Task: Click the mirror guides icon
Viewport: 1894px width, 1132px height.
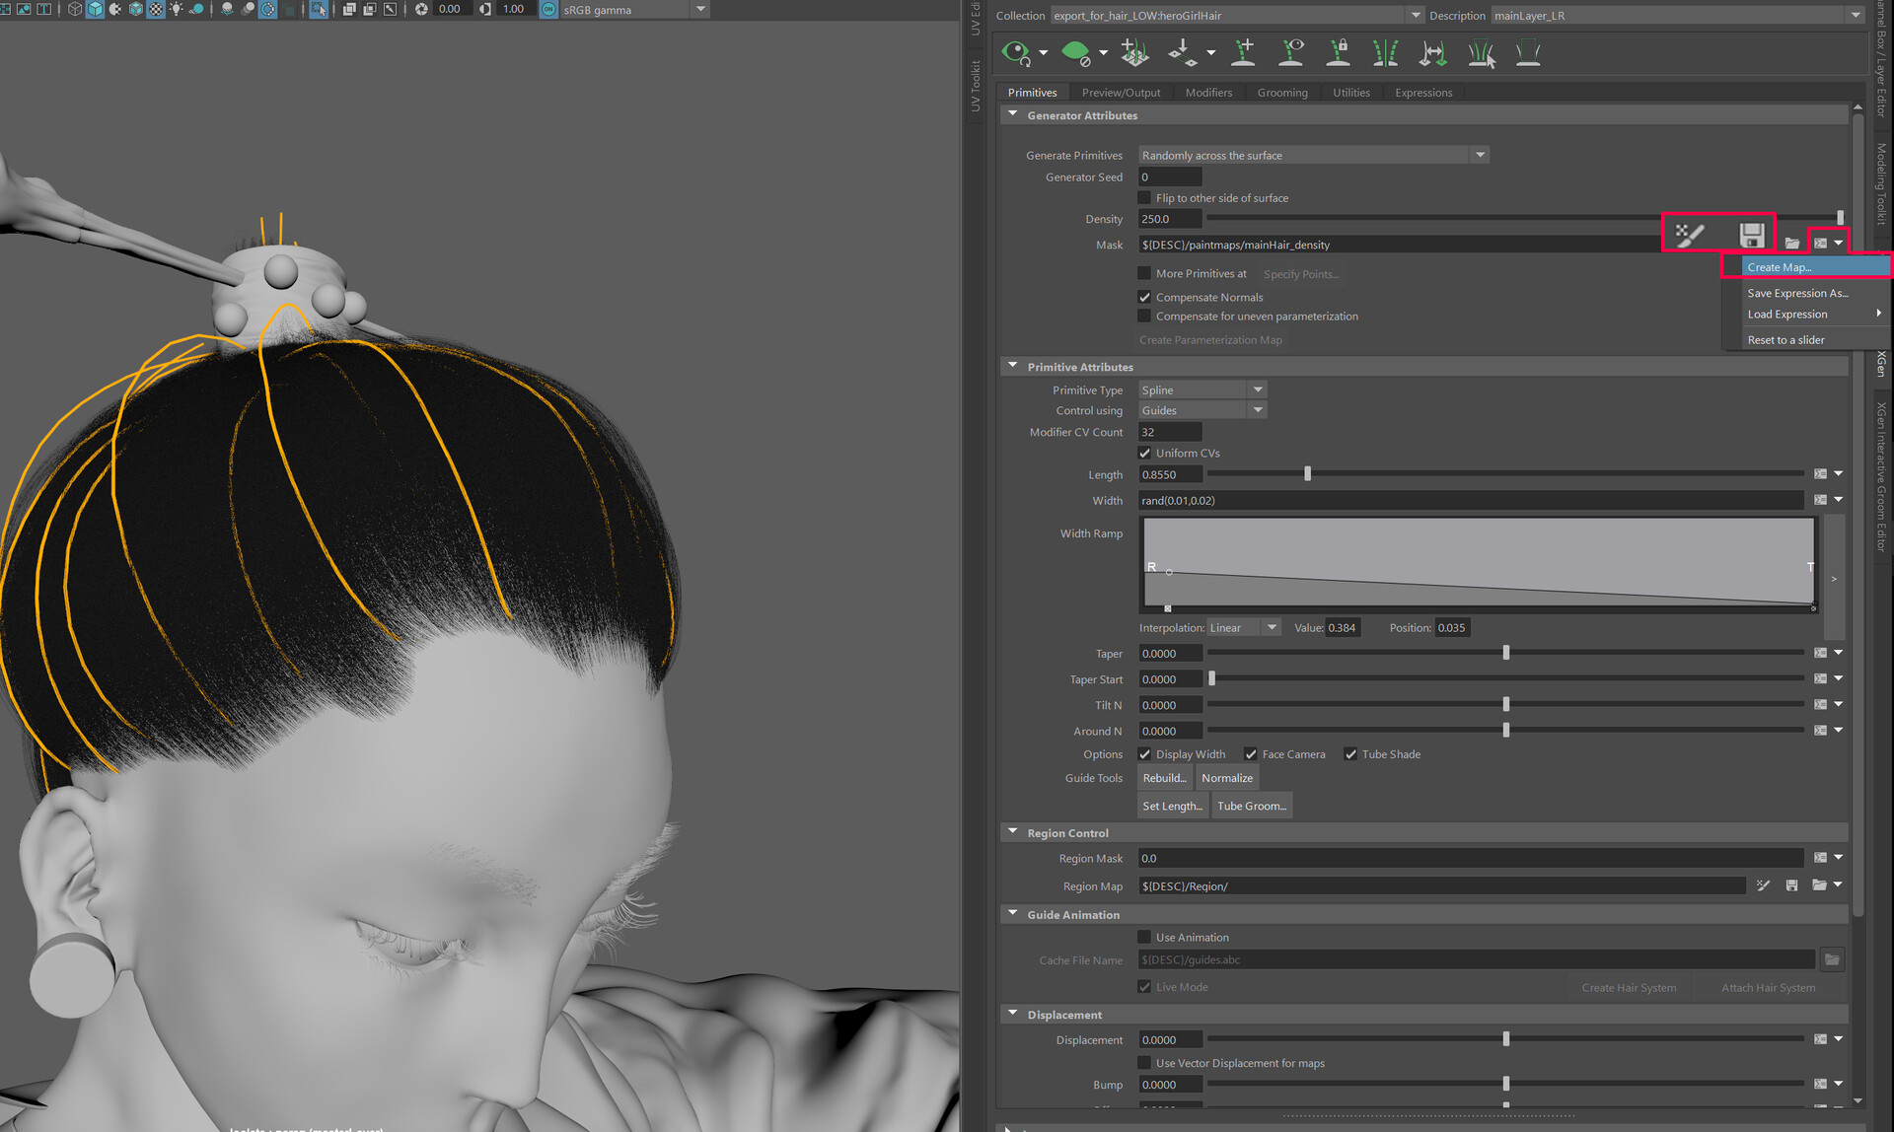Action: coord(1385,52)
